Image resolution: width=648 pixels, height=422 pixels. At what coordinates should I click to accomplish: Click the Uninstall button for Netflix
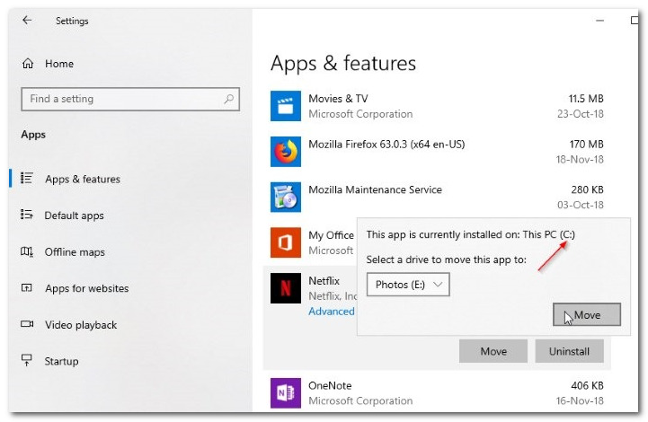[x=569, y=351]
